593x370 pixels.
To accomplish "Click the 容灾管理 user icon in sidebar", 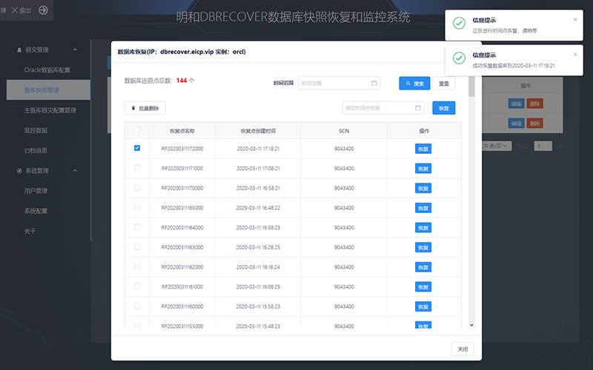I will pos(19,50).
